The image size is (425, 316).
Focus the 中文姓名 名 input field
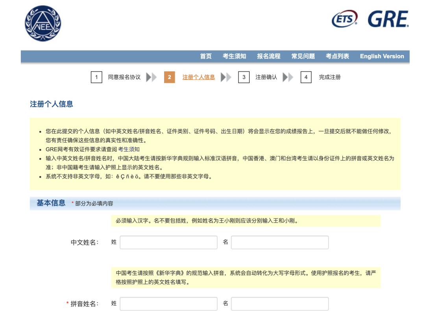[280, 243]
